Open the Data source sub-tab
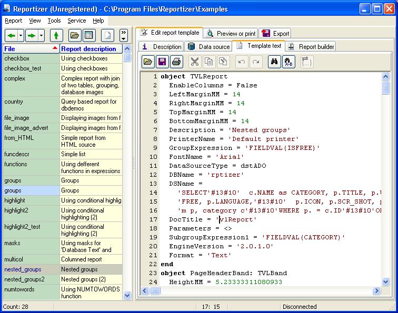Screen dimensions: 398x313 tap(208, 47)
